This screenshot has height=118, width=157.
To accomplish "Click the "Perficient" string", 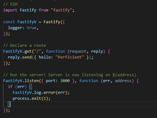I will tap(70, 57).
